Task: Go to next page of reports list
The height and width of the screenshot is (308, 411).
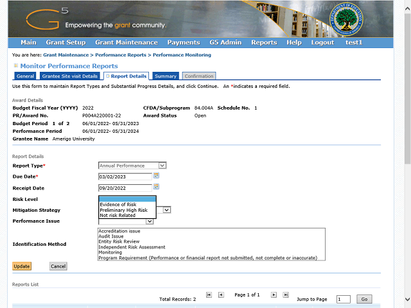Action: pyautogui.click(x=274, y=295)
